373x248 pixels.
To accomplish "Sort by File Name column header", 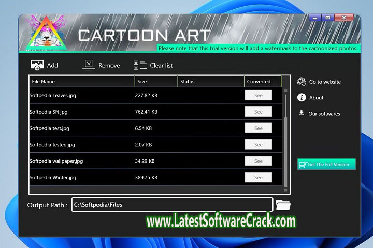I will (x=82, y=82).
